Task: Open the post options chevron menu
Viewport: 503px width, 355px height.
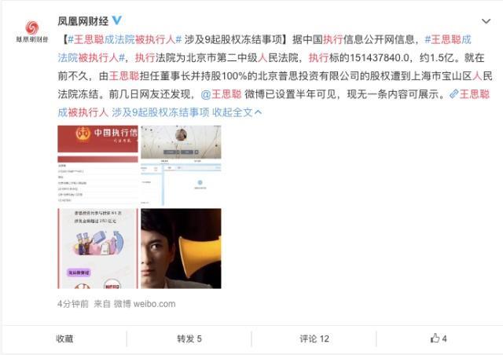Action: click(x=486, y=21)
